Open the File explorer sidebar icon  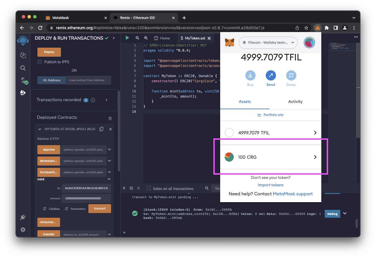[x=23, y=55]
